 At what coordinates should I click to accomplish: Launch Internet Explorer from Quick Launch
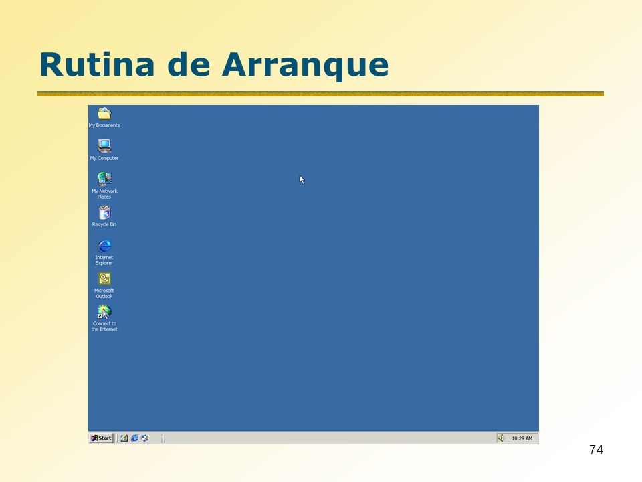pyautogui.click(x=134, y=438)
